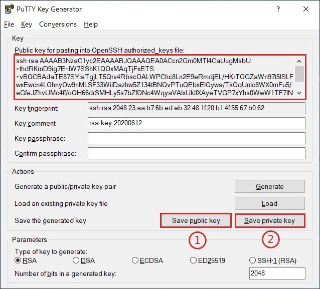Click the Load button
The height and width of the screenshot is (289, 320).
pyautogui.click(x=269, y=203)
